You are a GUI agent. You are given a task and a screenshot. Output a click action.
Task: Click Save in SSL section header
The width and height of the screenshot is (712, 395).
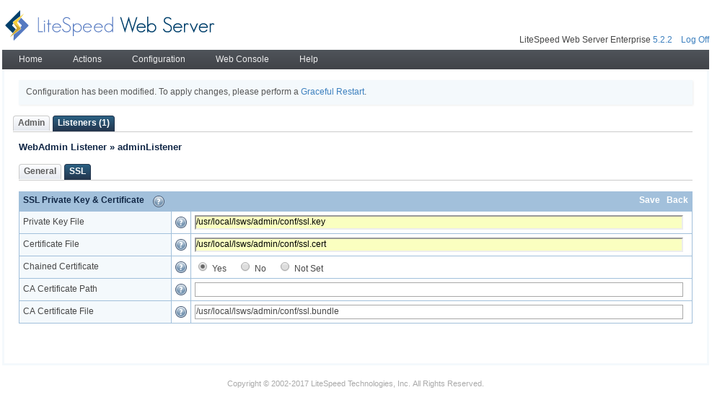pos(649,200)
